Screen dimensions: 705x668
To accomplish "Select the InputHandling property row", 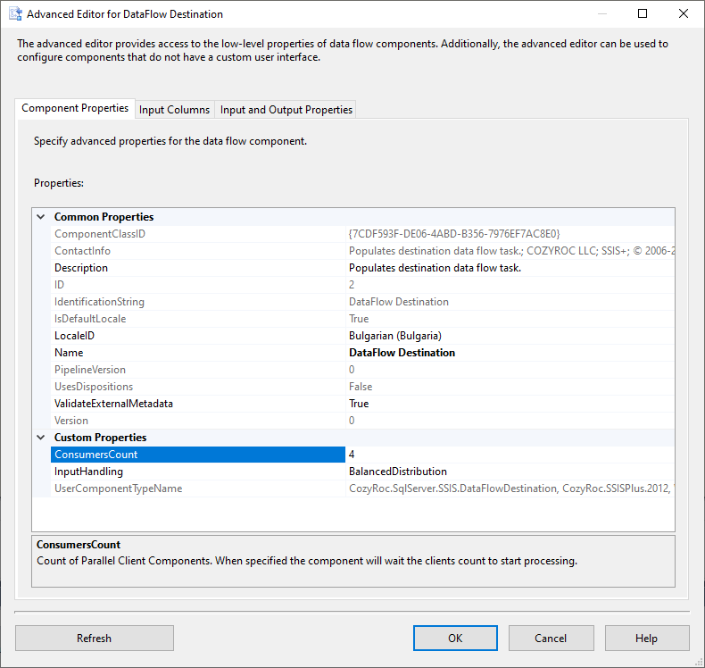I will click(88, 472).
